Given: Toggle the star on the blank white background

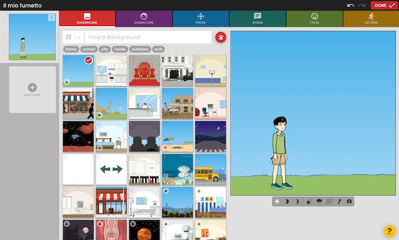Looking at the screenshot, I should (65, 157).
